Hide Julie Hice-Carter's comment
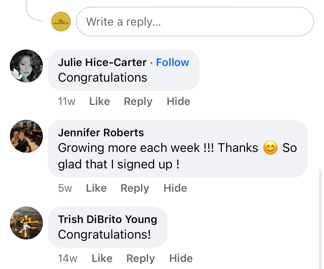This screenshot has width=324, height=269. coord(178,102)
